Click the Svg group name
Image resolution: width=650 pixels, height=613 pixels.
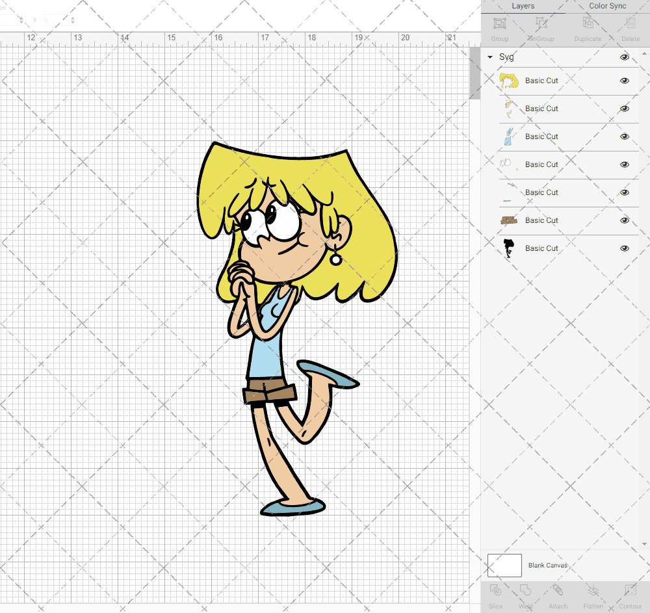[x=506, y=57]
